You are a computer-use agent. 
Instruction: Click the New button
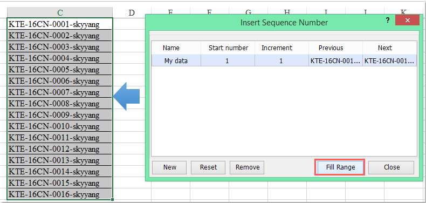click(x=169, y=167)
